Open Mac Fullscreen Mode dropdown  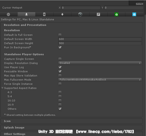(x=100, y=80)
